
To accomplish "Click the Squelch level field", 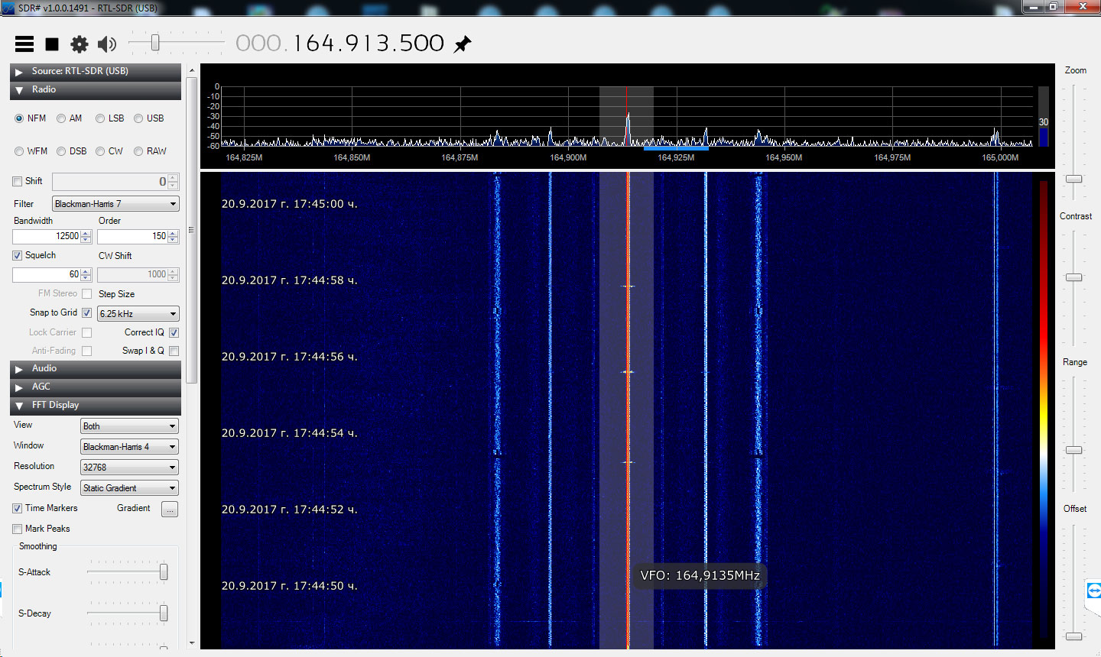I will pyautogui.click(x=47, y=274).
